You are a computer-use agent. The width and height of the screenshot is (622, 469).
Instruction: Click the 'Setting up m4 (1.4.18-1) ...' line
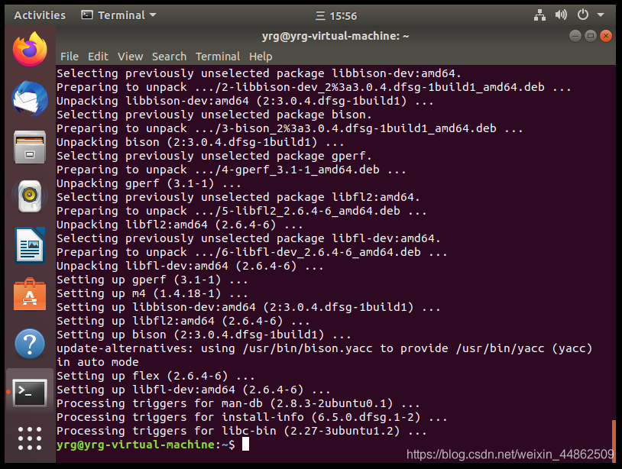tap(152, 293)
